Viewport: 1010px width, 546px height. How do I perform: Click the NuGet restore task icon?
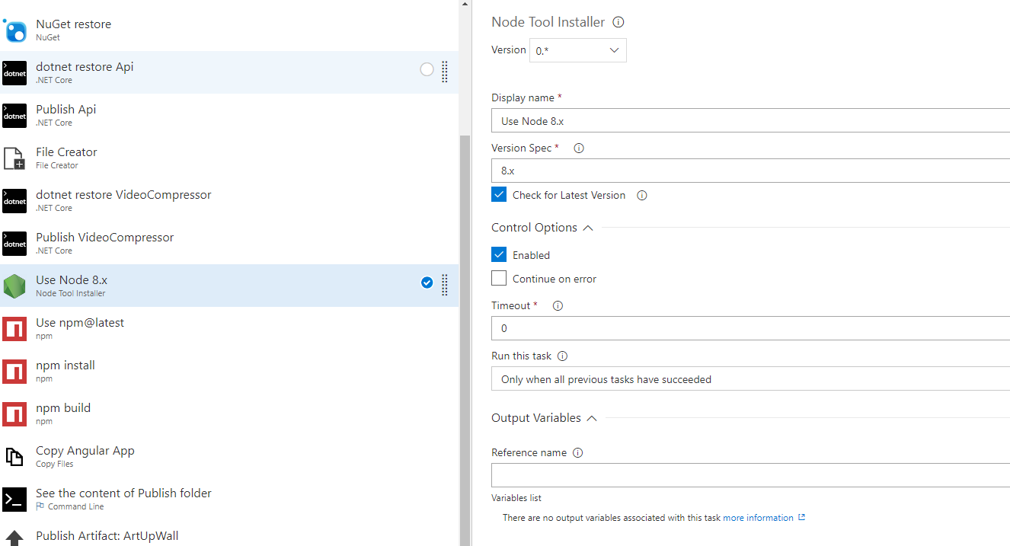[15, 30]
